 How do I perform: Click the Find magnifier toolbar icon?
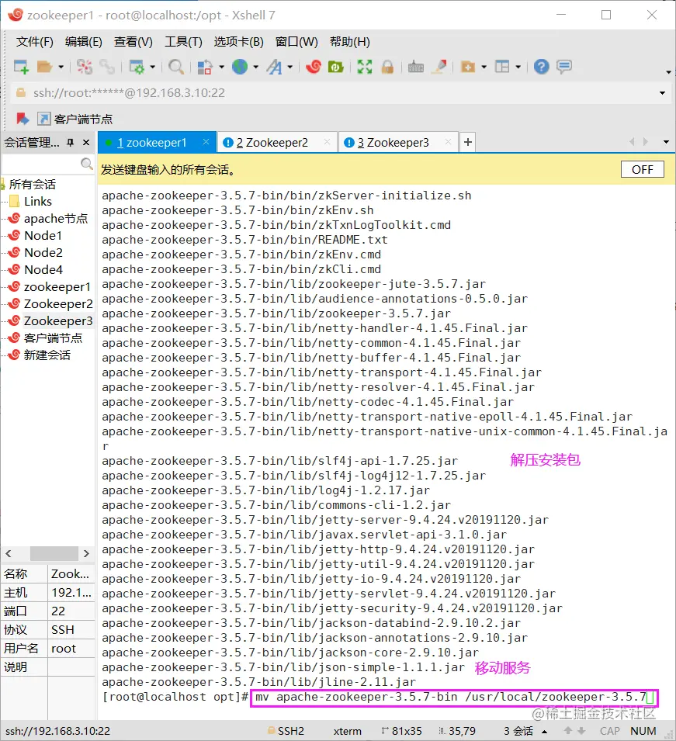176,67
